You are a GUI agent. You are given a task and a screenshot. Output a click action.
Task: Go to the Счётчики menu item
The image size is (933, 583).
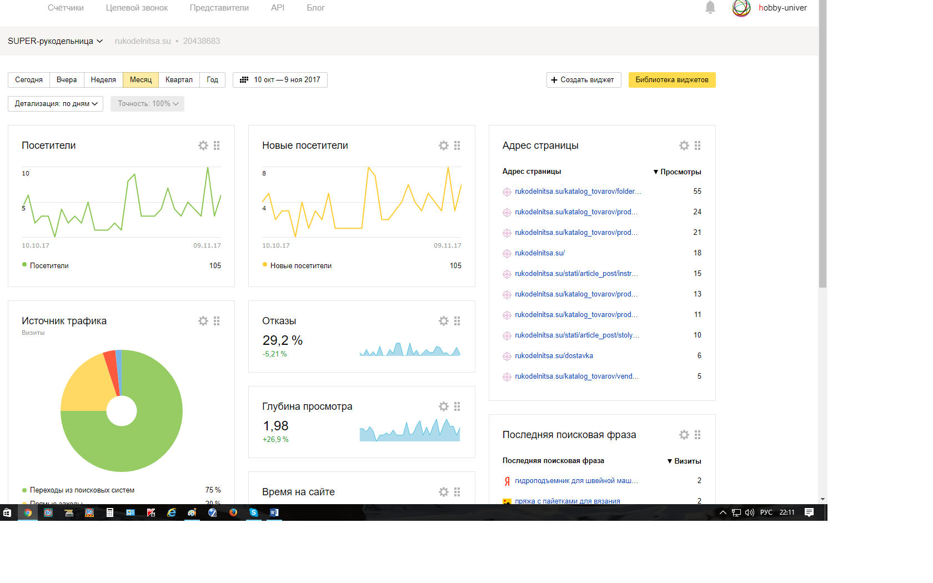click(66, 8)
